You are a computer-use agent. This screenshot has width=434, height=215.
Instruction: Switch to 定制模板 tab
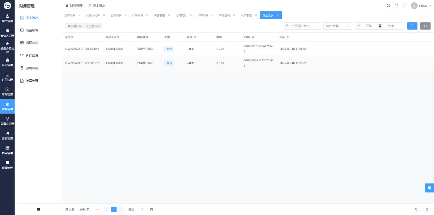tap(181, 15)
